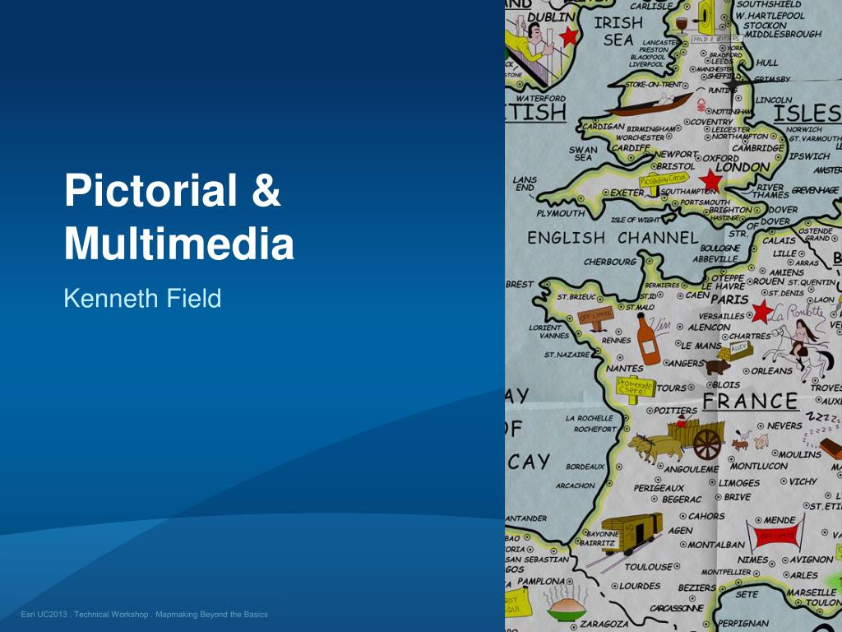842x632 pixels.
Task: Click the 'ISLES' label on map
Action: [807, 114]
